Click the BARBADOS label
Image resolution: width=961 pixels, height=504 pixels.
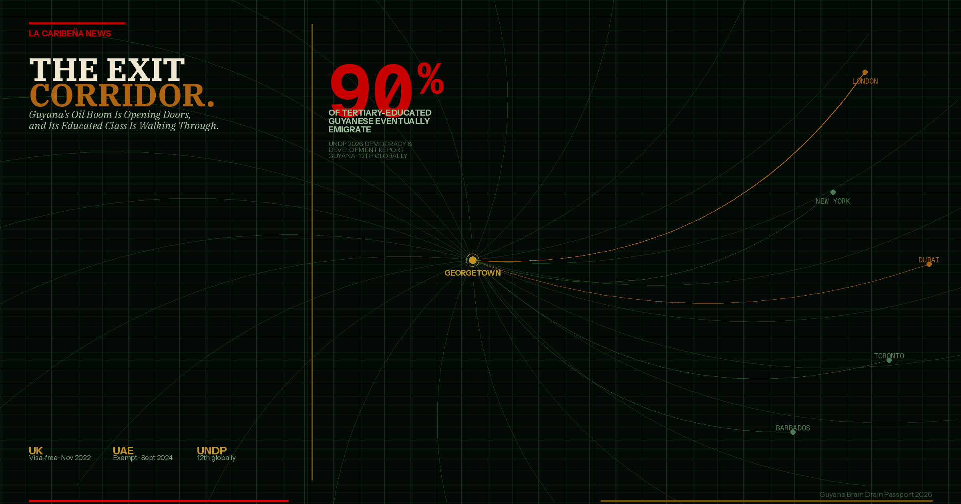click(793, 428)
